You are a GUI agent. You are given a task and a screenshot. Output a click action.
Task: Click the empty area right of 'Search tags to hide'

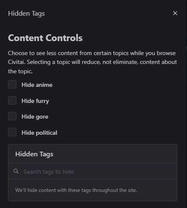[125, 171]
